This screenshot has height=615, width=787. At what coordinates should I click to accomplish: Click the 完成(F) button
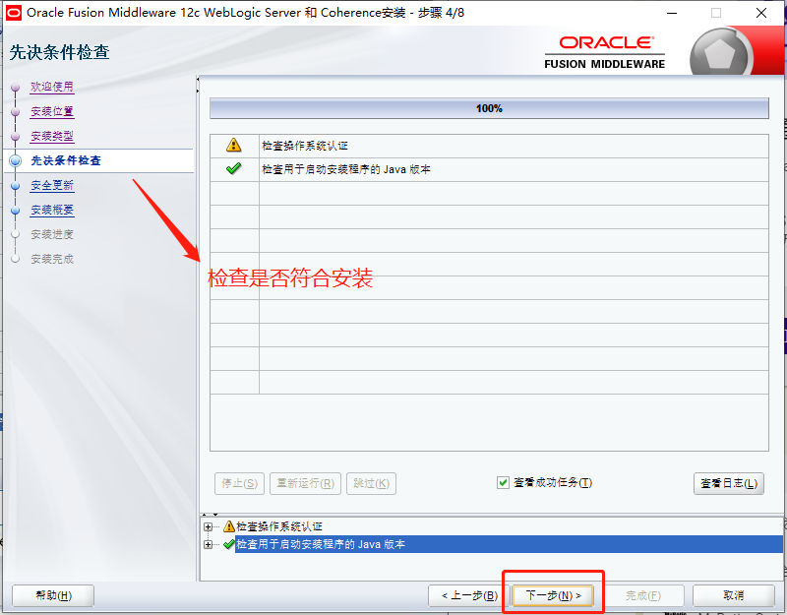(643, 595)
